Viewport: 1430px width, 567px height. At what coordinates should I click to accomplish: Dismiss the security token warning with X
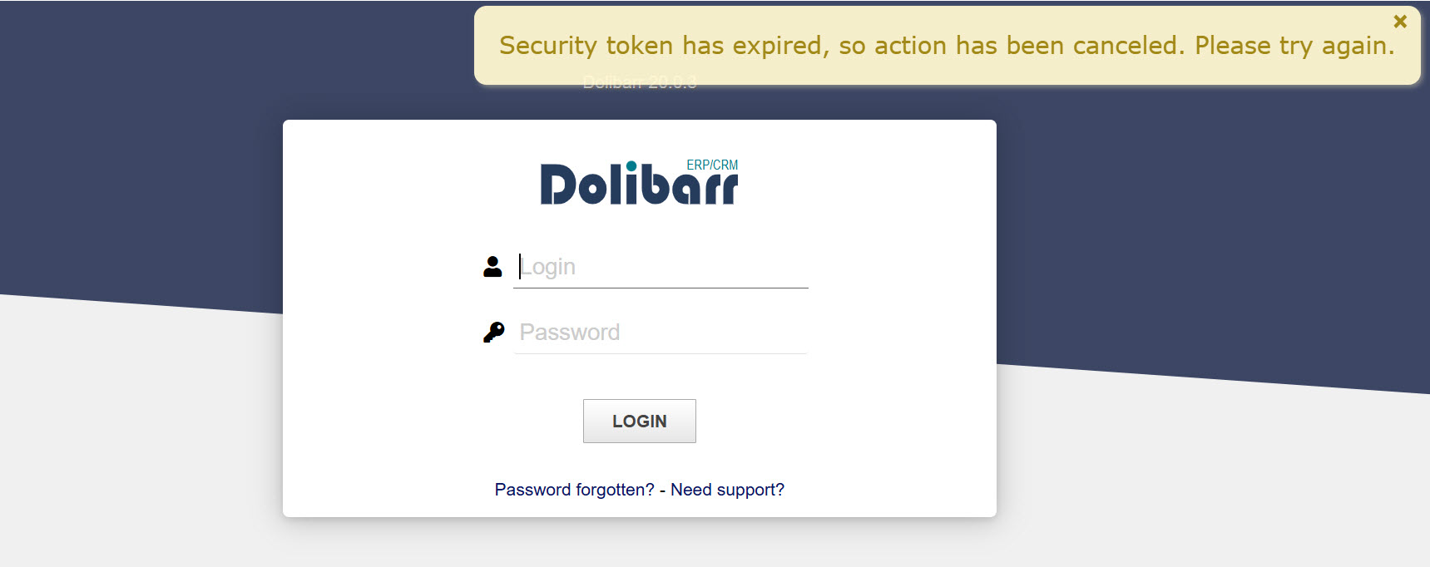point(1400,22)
